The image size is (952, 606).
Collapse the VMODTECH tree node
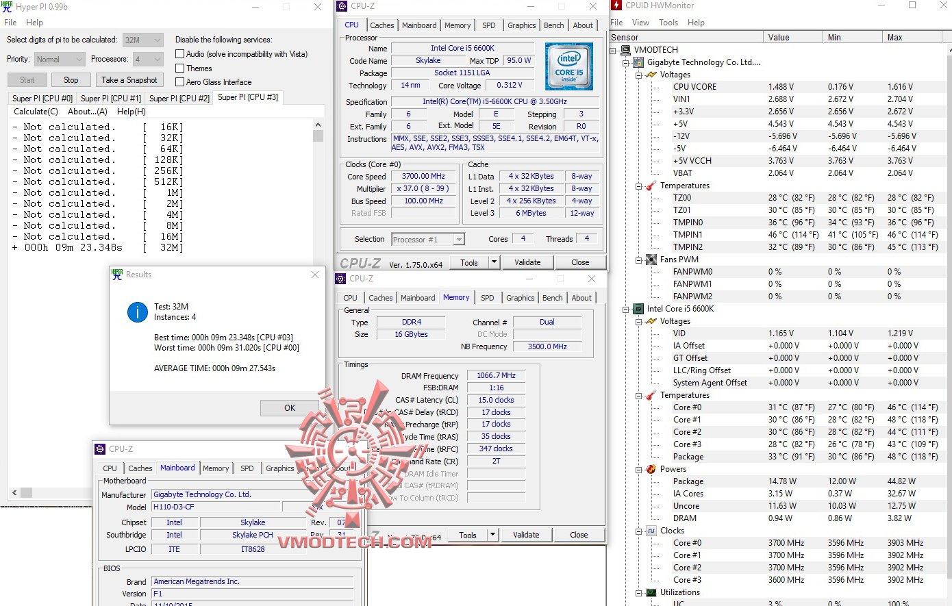(614, 50)
